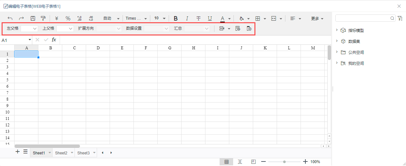Image resolution: width=406 pixels, height=166 pixels.
Task: Toggle bold formatting
Action: click(176, 18)
